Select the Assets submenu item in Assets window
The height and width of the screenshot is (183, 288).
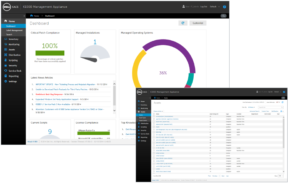point(144,115)
